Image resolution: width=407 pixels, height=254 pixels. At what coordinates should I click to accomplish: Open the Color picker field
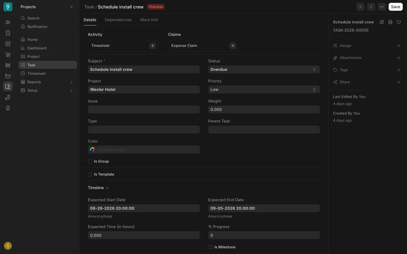click(x=144, y=150)
